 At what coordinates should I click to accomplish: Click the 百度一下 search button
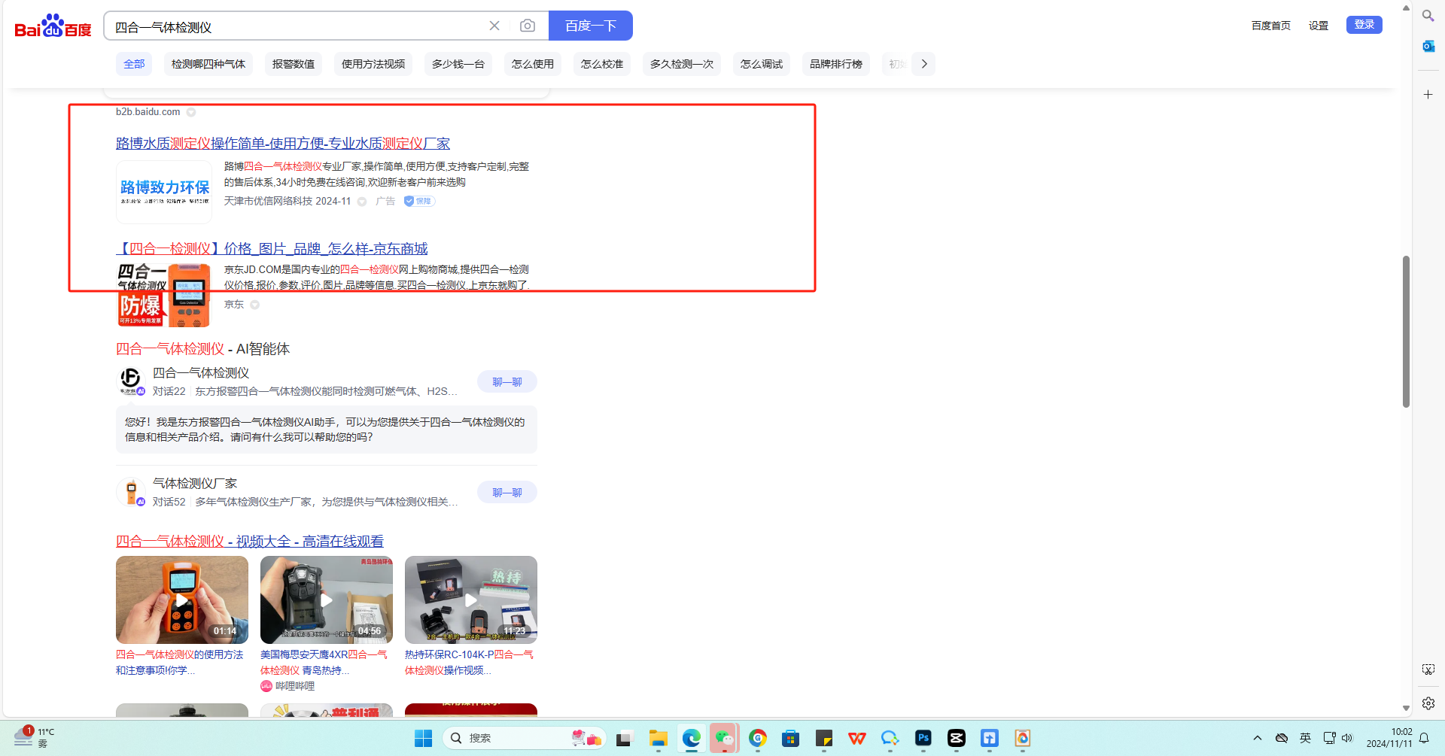(590, 26)
